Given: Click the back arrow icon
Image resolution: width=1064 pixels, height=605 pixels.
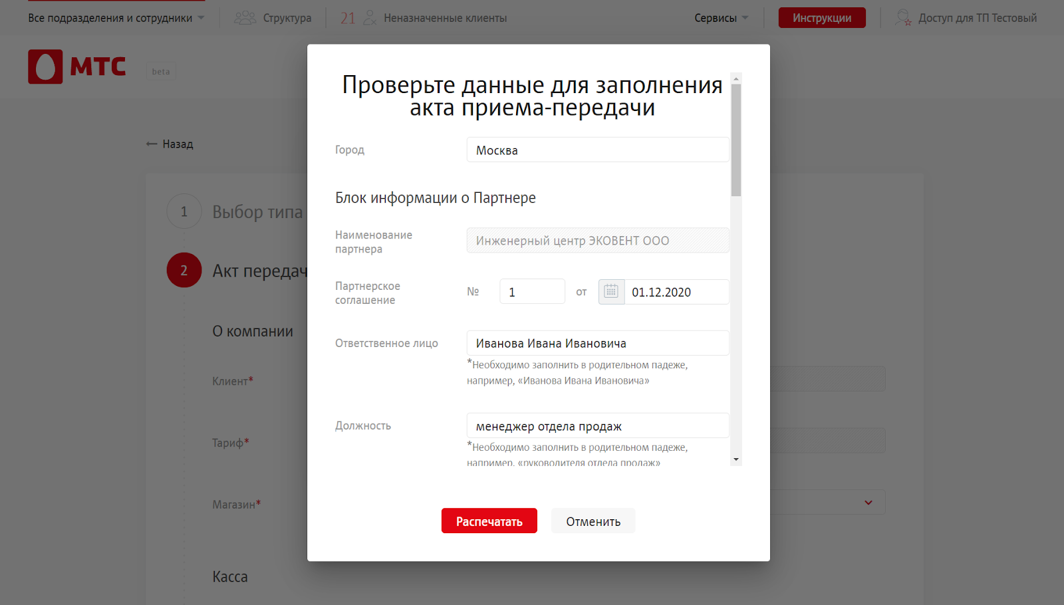Looking at the screenshot, I should tap(152, 144).
